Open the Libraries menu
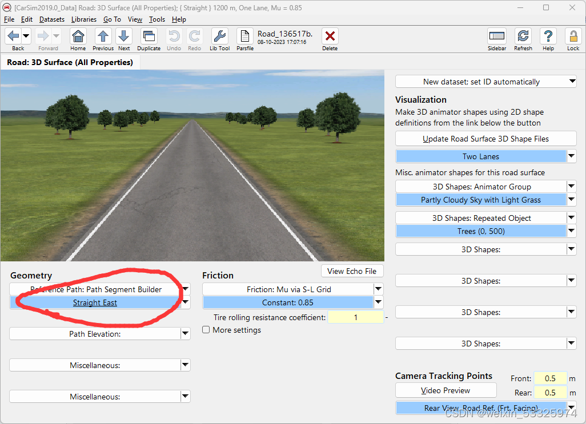 pyautogui.click(x=84, y=19)
